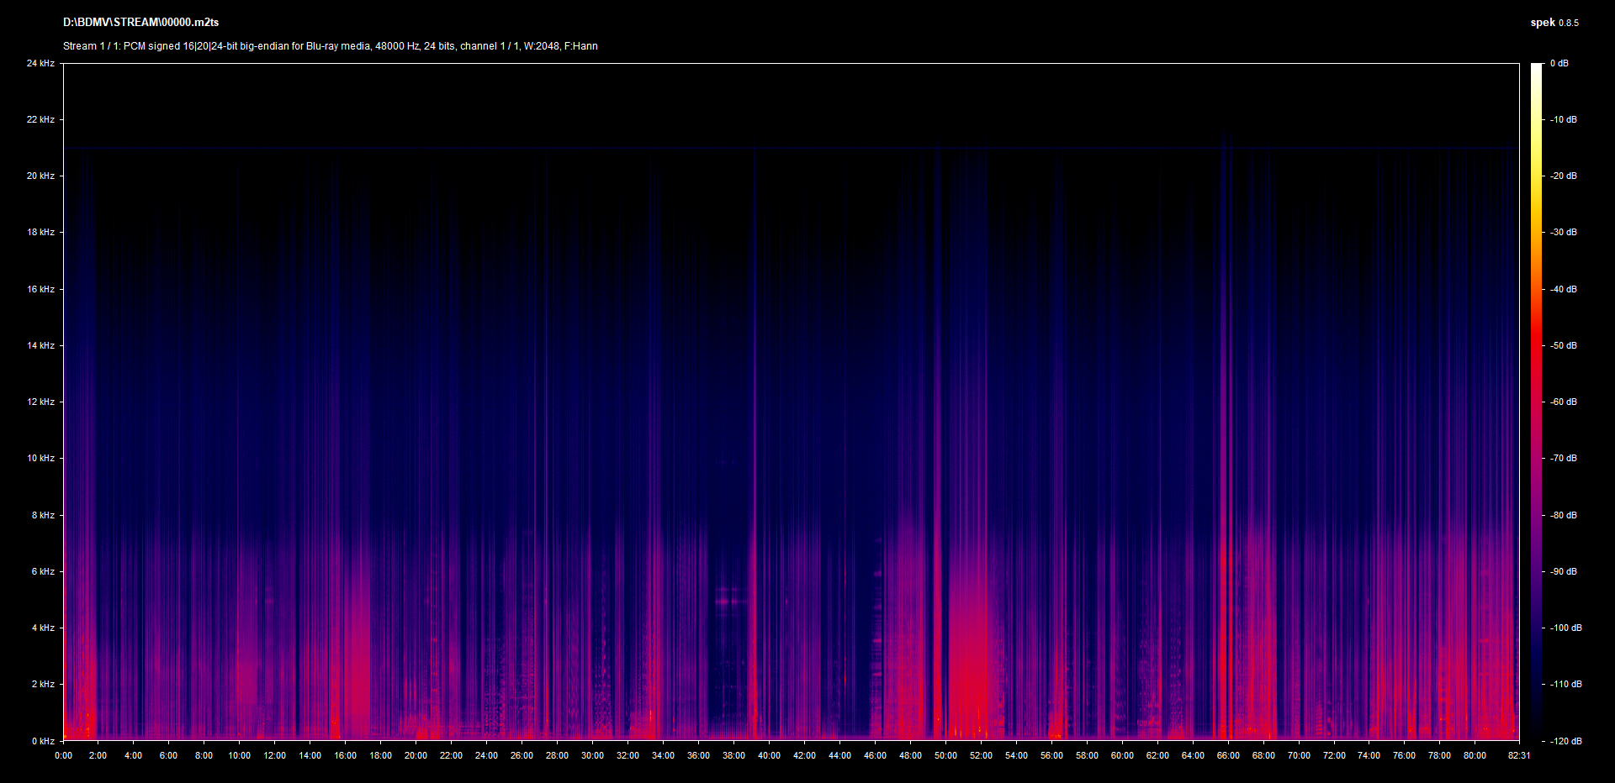Viewport: 1615px width, 783px height.
Task: Select the 16:00 time axis marker
Action: point(345,755)
